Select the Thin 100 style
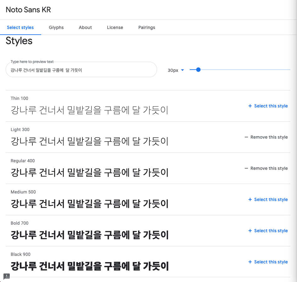 pyautogui.click(x=268, y=106)
